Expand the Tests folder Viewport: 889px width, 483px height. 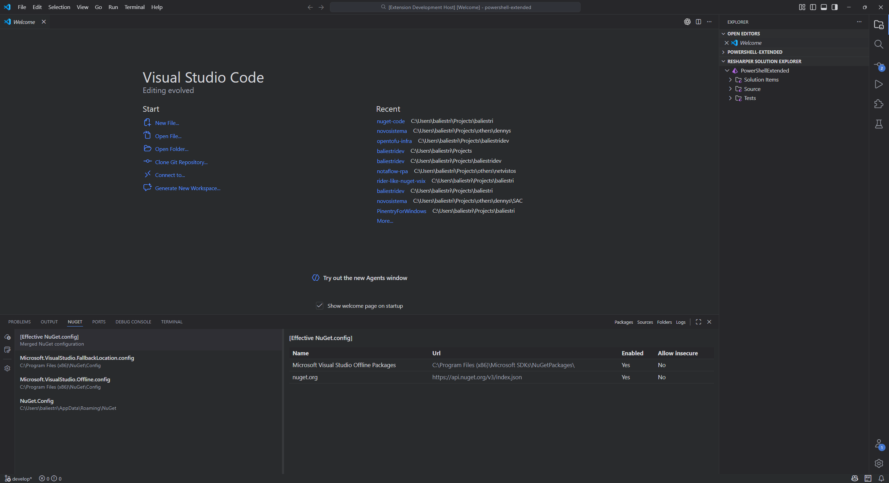pos(730,98)
